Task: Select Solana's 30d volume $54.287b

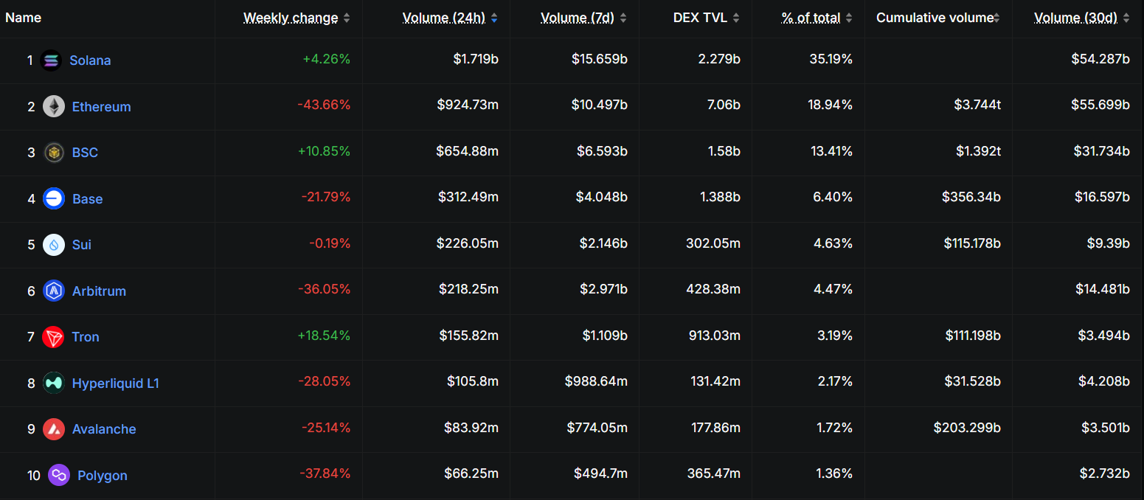Action: (x=1100, y=59)
